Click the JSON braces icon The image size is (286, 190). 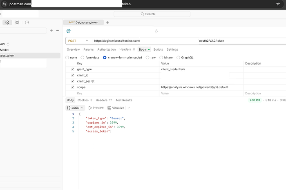click(69, 108)
